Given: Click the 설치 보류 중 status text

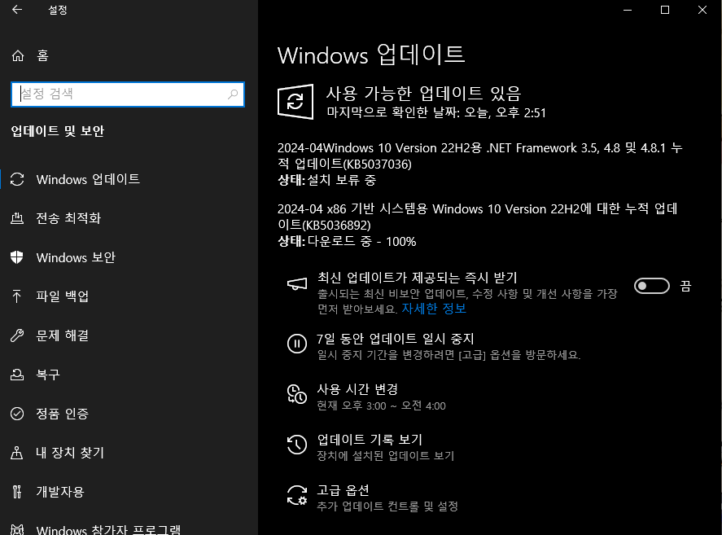Looking at the screenshot, I should coord(342,180).
